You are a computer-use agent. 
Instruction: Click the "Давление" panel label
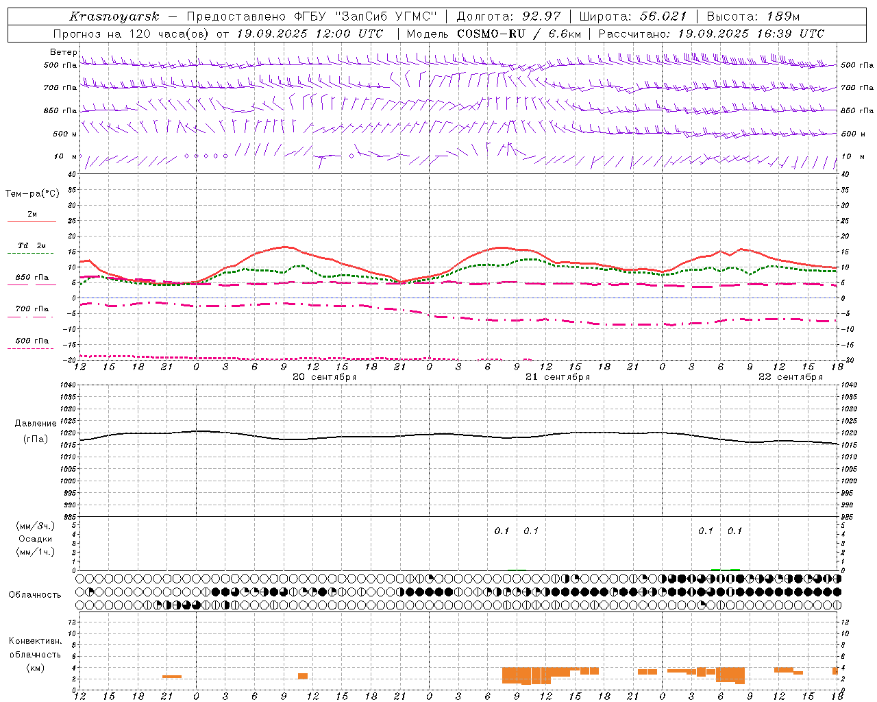tap(36, 424)
